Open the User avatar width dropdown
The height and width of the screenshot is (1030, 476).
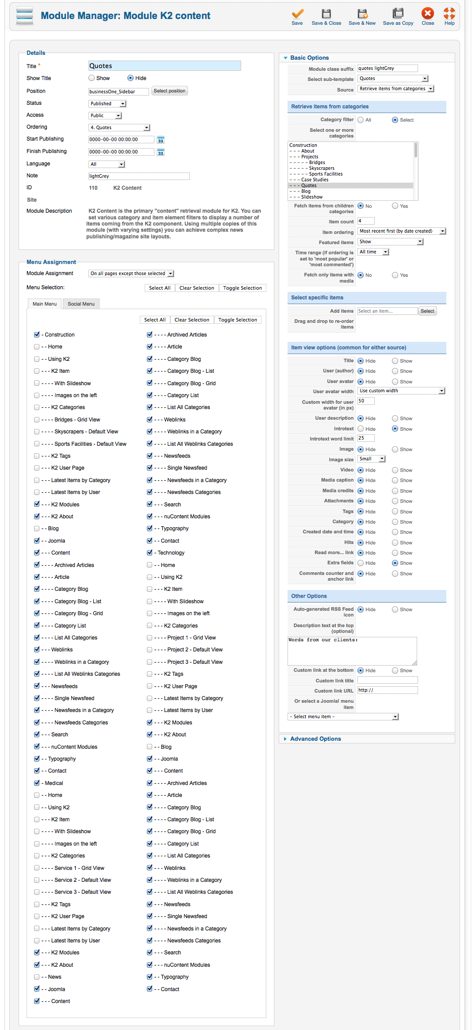tap(401, 391)
